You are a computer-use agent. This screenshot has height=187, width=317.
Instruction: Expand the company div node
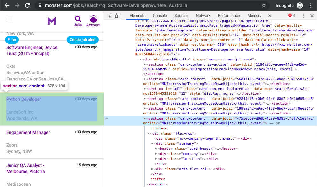tap(156, 154)
